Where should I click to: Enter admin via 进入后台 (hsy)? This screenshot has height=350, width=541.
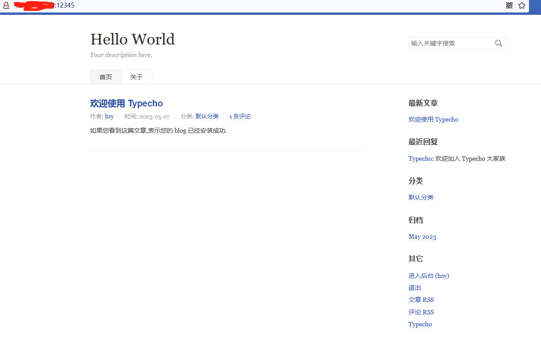[x=428, y=276]
